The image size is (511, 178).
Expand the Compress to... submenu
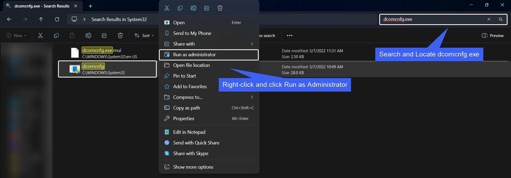pos(209,97)
